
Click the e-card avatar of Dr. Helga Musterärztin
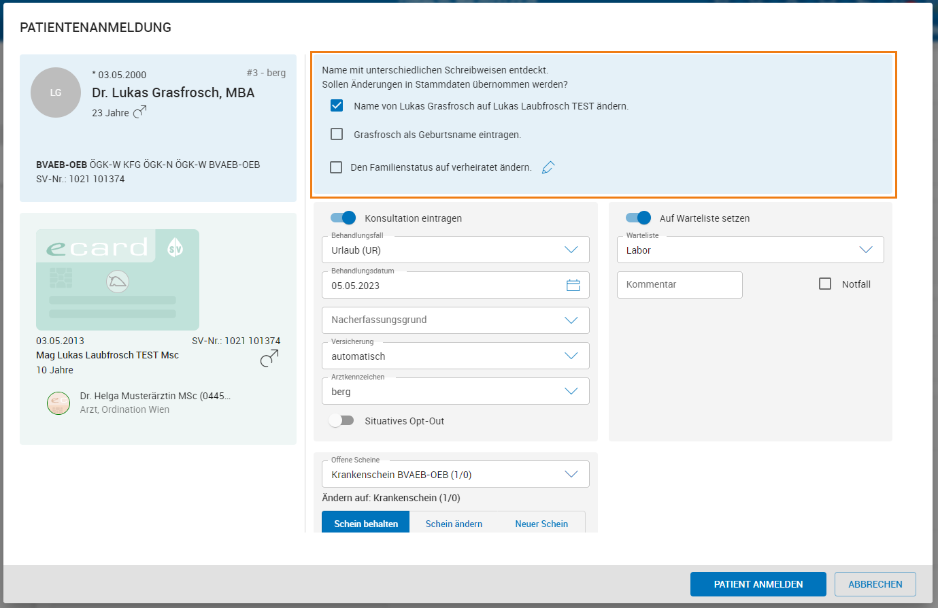click(58, 403)
